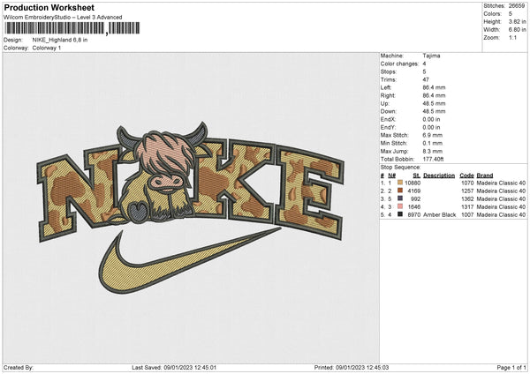Click the stitch count 1646 in stop 4
The height and width of the screenshot is (374, 530).
(x=414, y=207)
